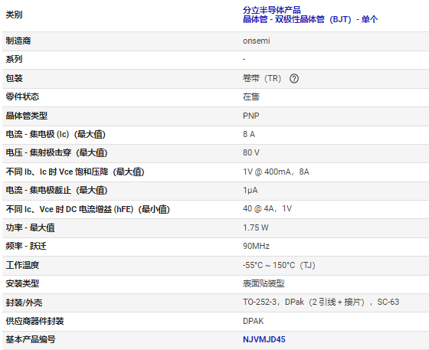This screenshot has width=429, height=350.
Task: Click the 1µA collector cutoff value
Action: pos(251,190)
